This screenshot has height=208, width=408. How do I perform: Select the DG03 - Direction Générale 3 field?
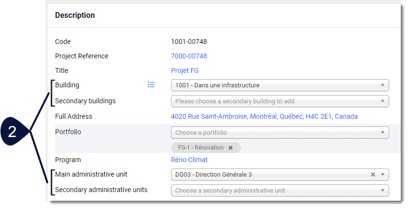point(280,175)
